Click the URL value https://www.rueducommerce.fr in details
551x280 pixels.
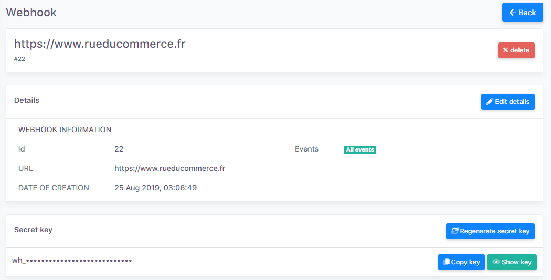click(169, 168)
